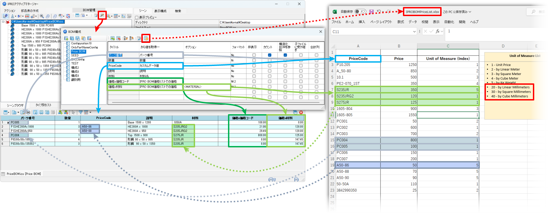Close the BOM構成 dialog
This screenshot has width=548, height=213.
click(x=321, y=31)
